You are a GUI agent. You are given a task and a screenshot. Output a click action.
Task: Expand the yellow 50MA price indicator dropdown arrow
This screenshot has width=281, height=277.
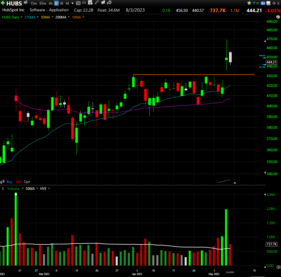(x=53, y=17)
